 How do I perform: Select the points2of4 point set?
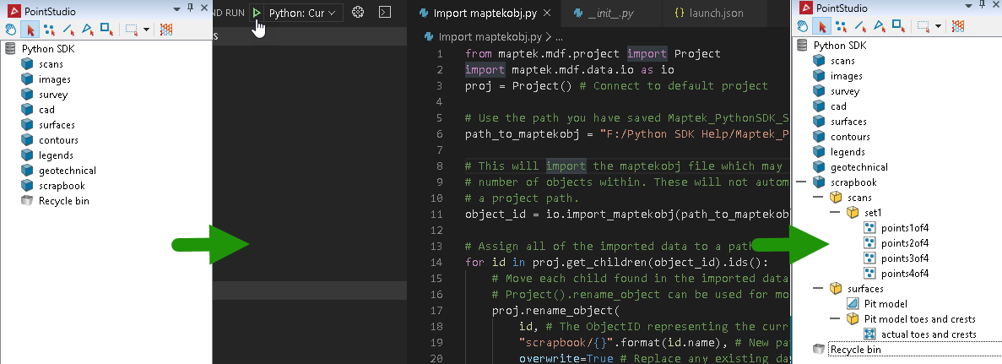click(904, 243)
